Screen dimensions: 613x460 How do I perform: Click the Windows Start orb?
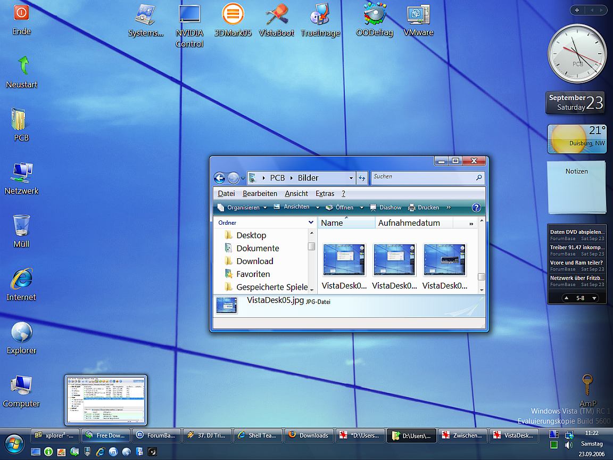coord(14,445)
